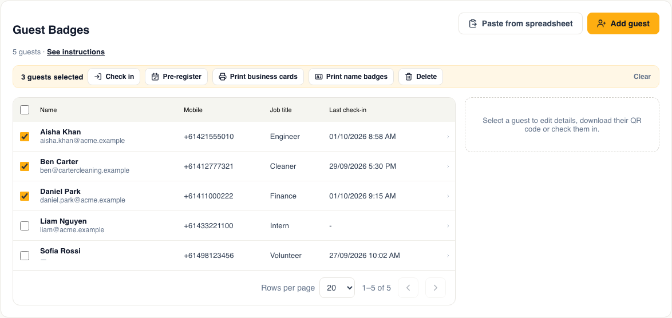Click the Intern job title cell
This screenshot has width=672, height=318.
click(279, 225)
